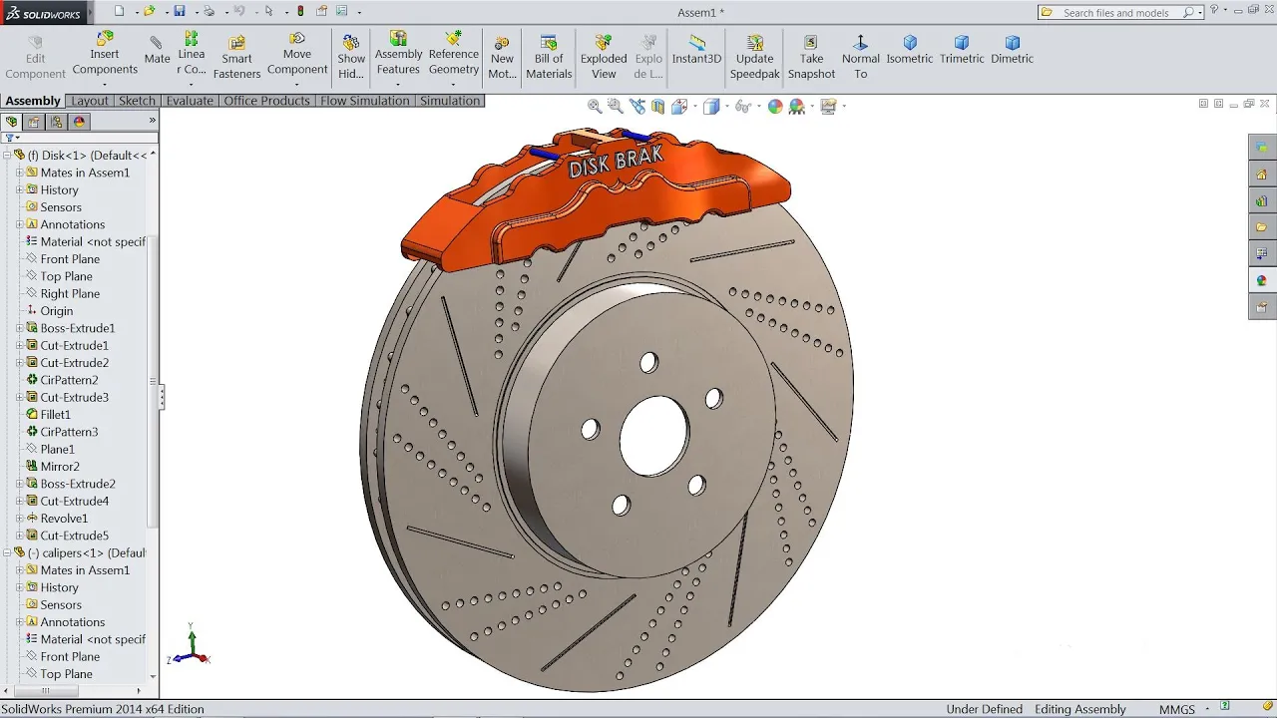Image resolution: width=1277 pixels, height=718 pixels.
Task: Collapse the calipers<1> component node
Action: pyautogui.click(x=7, y=552)
